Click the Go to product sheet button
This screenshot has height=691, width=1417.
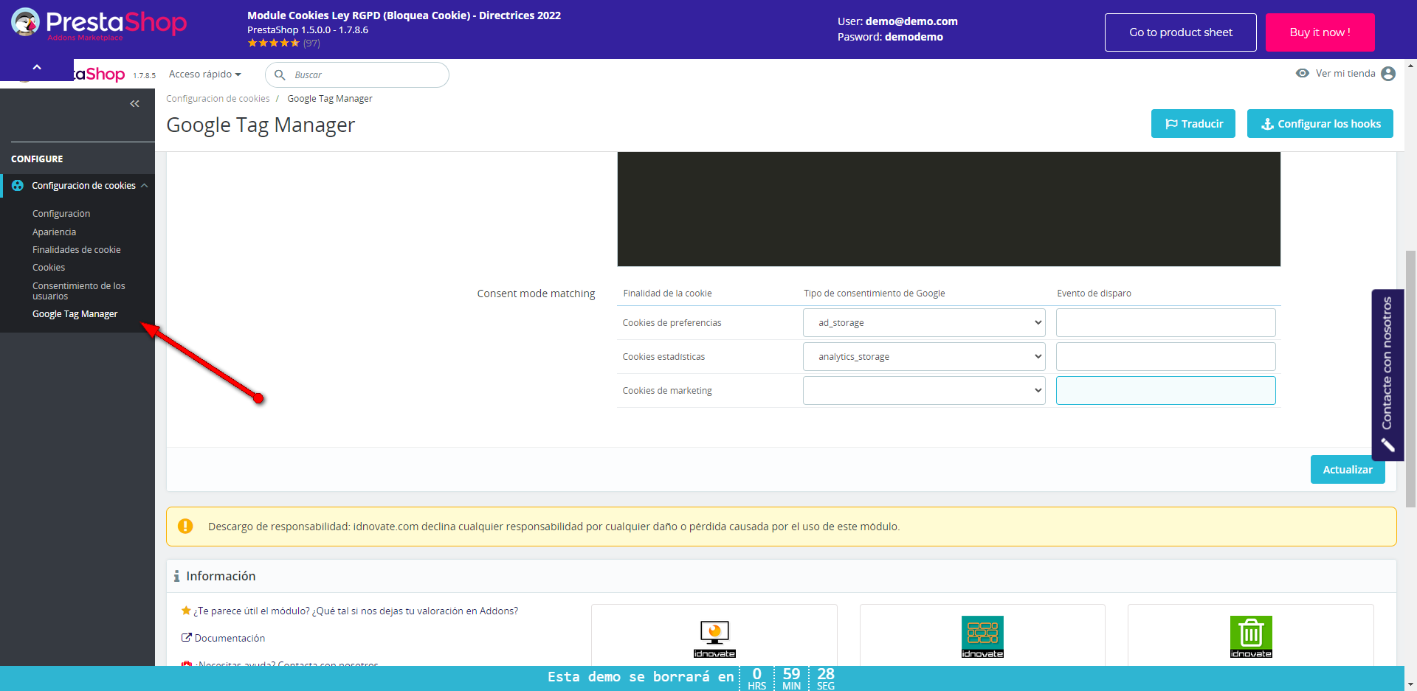1181,32
